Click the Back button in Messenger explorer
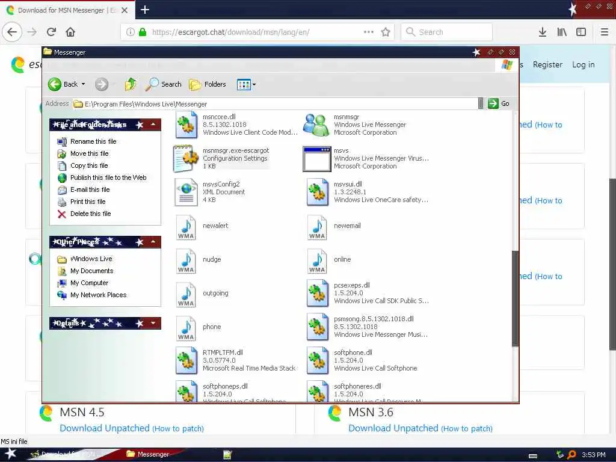Image resolution: width=616 pixels, height=462 pixels. click(63, 84)
